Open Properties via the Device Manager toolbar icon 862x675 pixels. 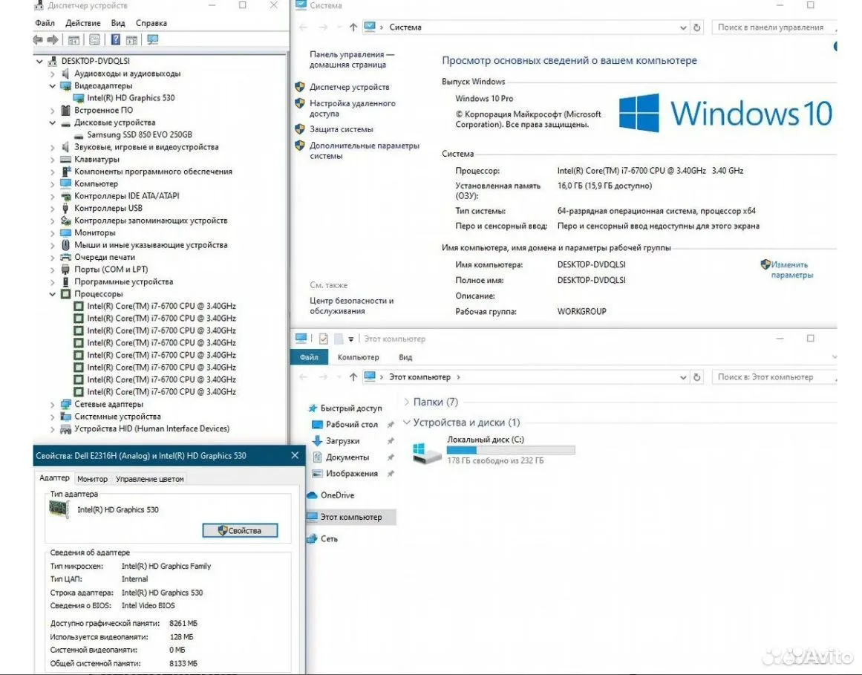pos(94,39)
